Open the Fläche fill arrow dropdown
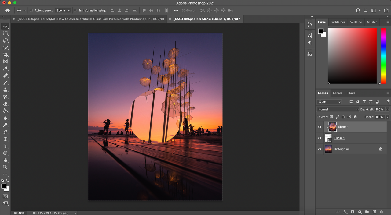391x215 pixels. (x=388, y=117)
